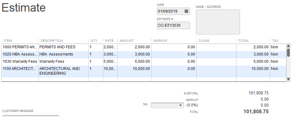This screenshot has width=292, height=117.
Task: Click rate cell of HBA Assessments row
Action: tap(110, 54)
